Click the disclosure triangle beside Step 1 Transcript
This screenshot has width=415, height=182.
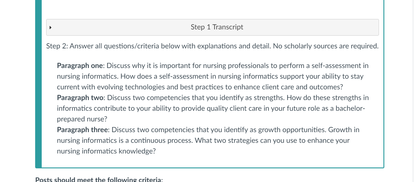pos(50,27)
